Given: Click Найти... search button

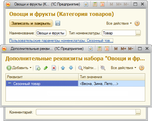Looking at the screenshot, I should tap(87, 68).
